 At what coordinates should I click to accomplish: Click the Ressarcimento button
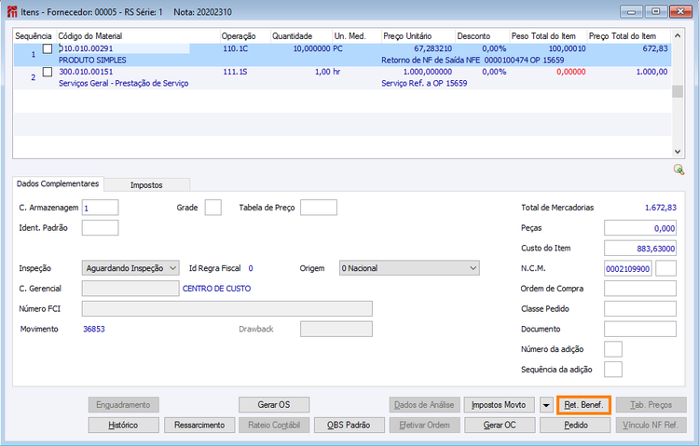tap(199, 426)
